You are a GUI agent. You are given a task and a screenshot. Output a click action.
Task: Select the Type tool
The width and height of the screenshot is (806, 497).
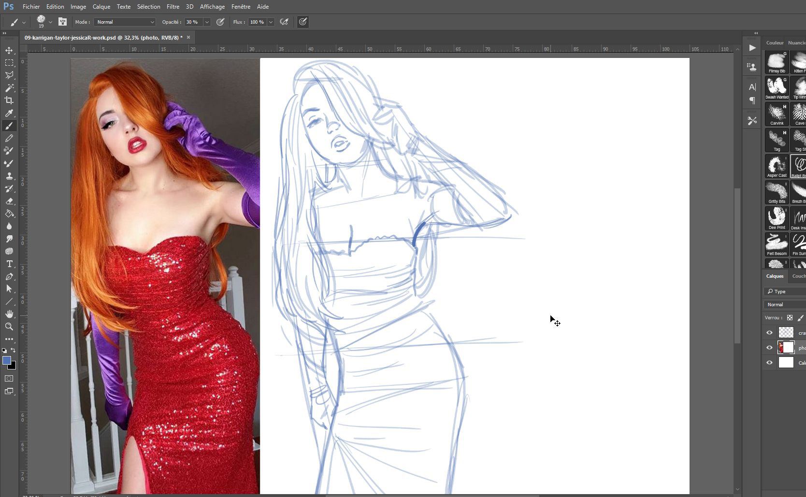9,264
